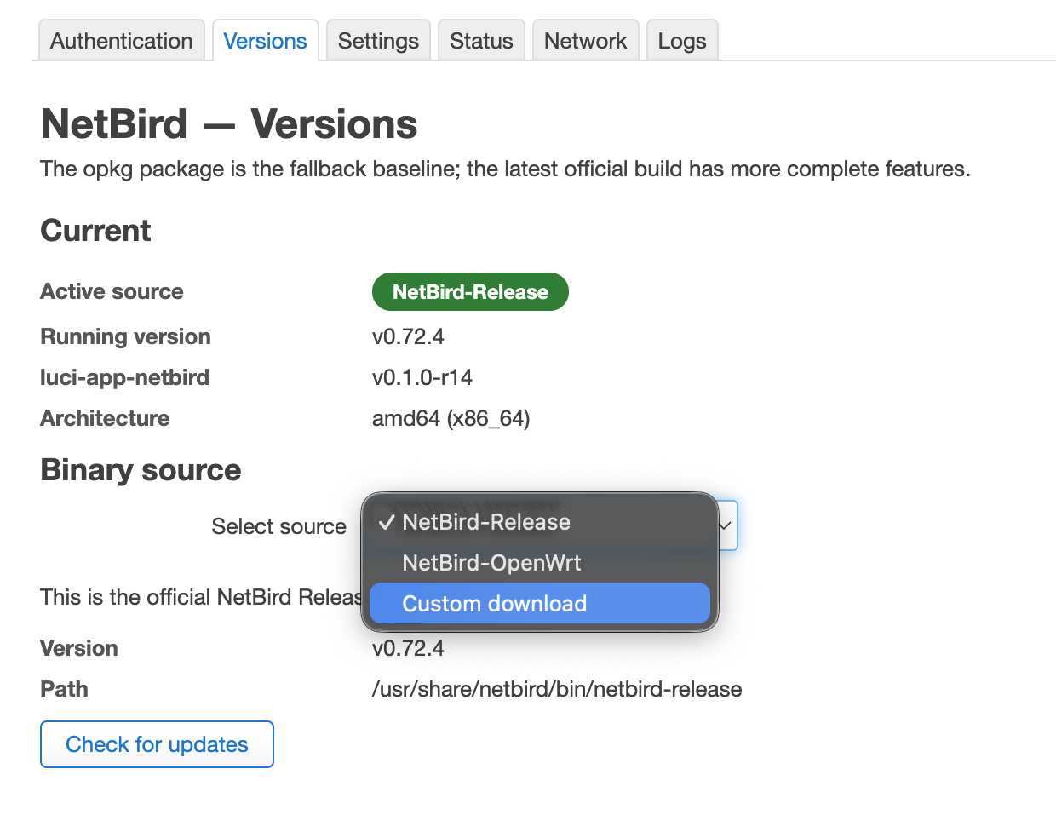Image resolution: width=1056 pixels, height=838 pixels.
Task: Click the Running version label
Action: (125, 336)
